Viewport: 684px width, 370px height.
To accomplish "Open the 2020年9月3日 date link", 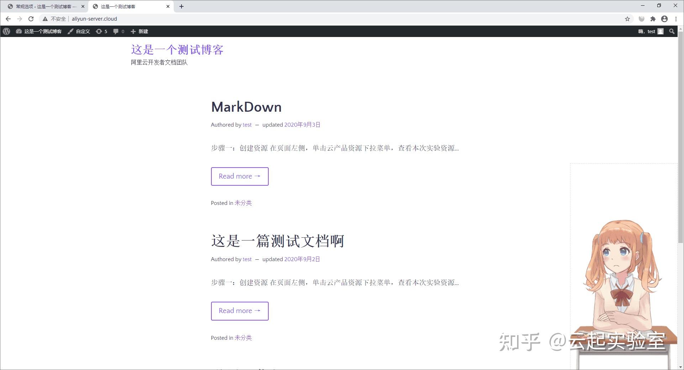I will (x=302, y=125).
